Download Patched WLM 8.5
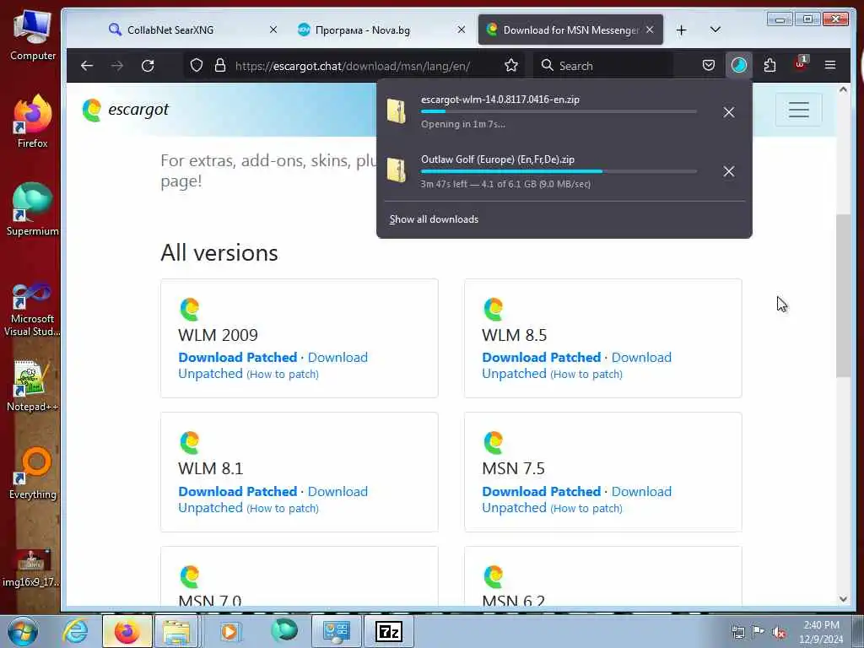 [541, 357]
